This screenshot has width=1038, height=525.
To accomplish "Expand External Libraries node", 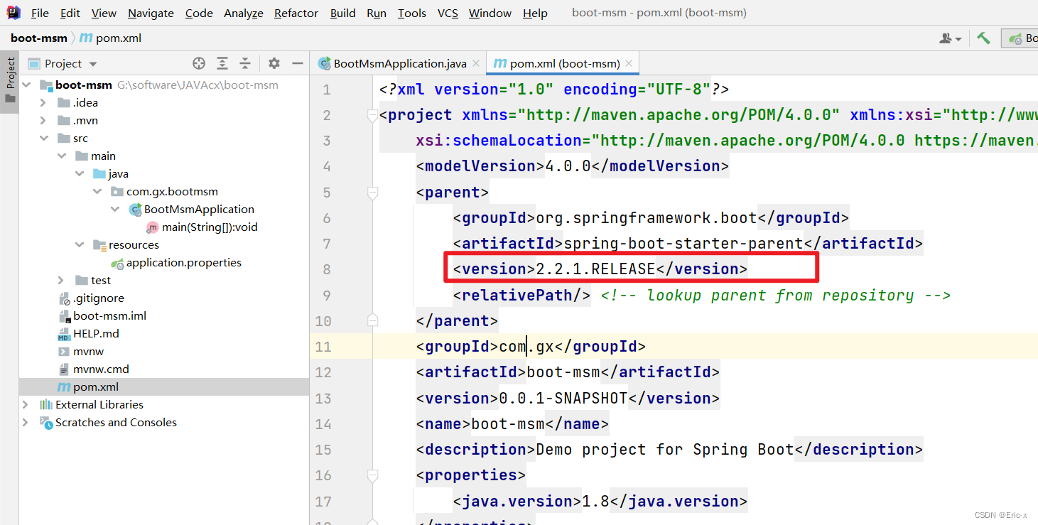I will point(26,404).
